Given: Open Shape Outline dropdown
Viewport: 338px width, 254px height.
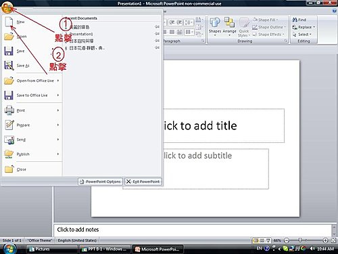Looking at the screenshot, I should tap(269, 27).
